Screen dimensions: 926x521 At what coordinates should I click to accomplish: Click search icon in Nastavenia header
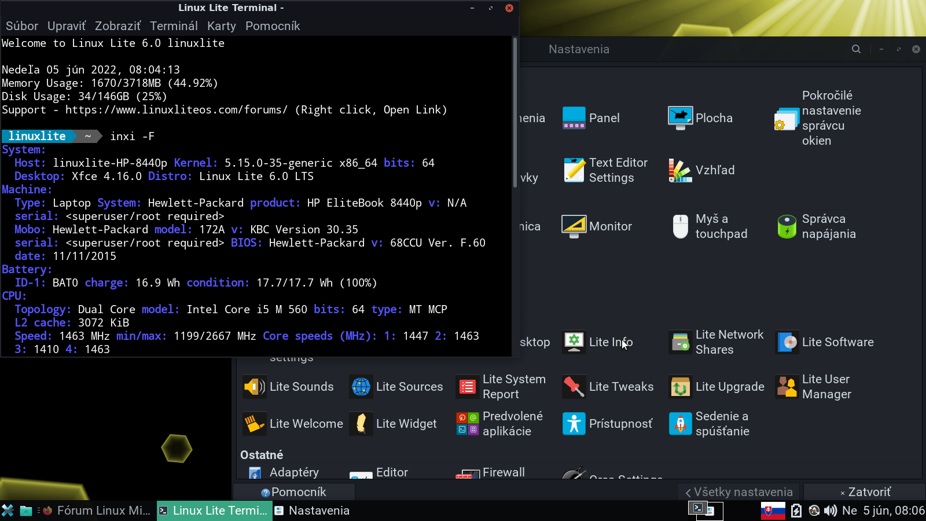click(x=856, y=49)
